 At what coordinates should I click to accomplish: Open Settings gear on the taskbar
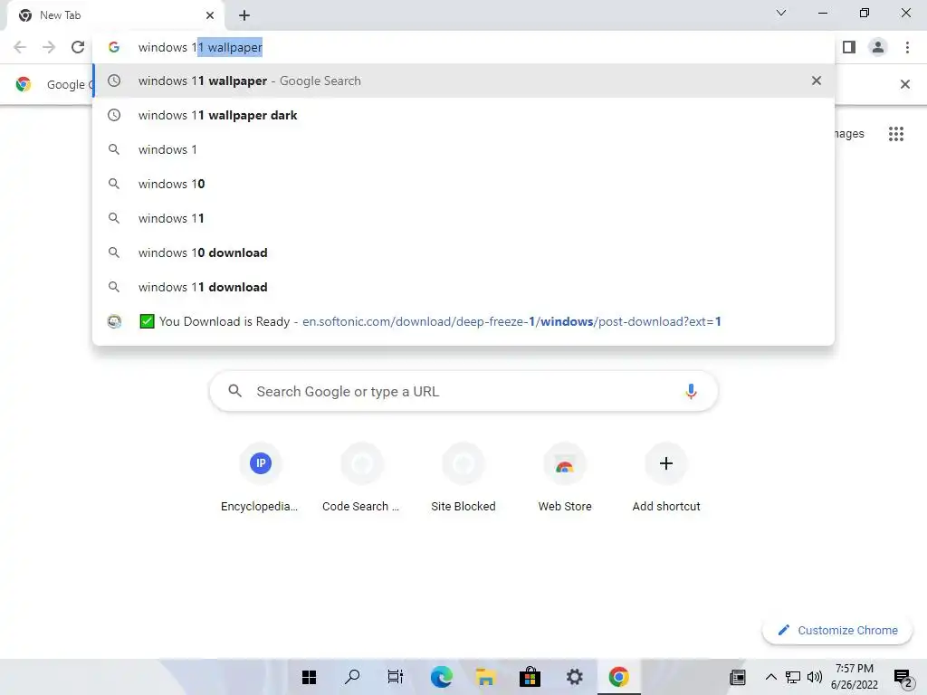(574, 677)
